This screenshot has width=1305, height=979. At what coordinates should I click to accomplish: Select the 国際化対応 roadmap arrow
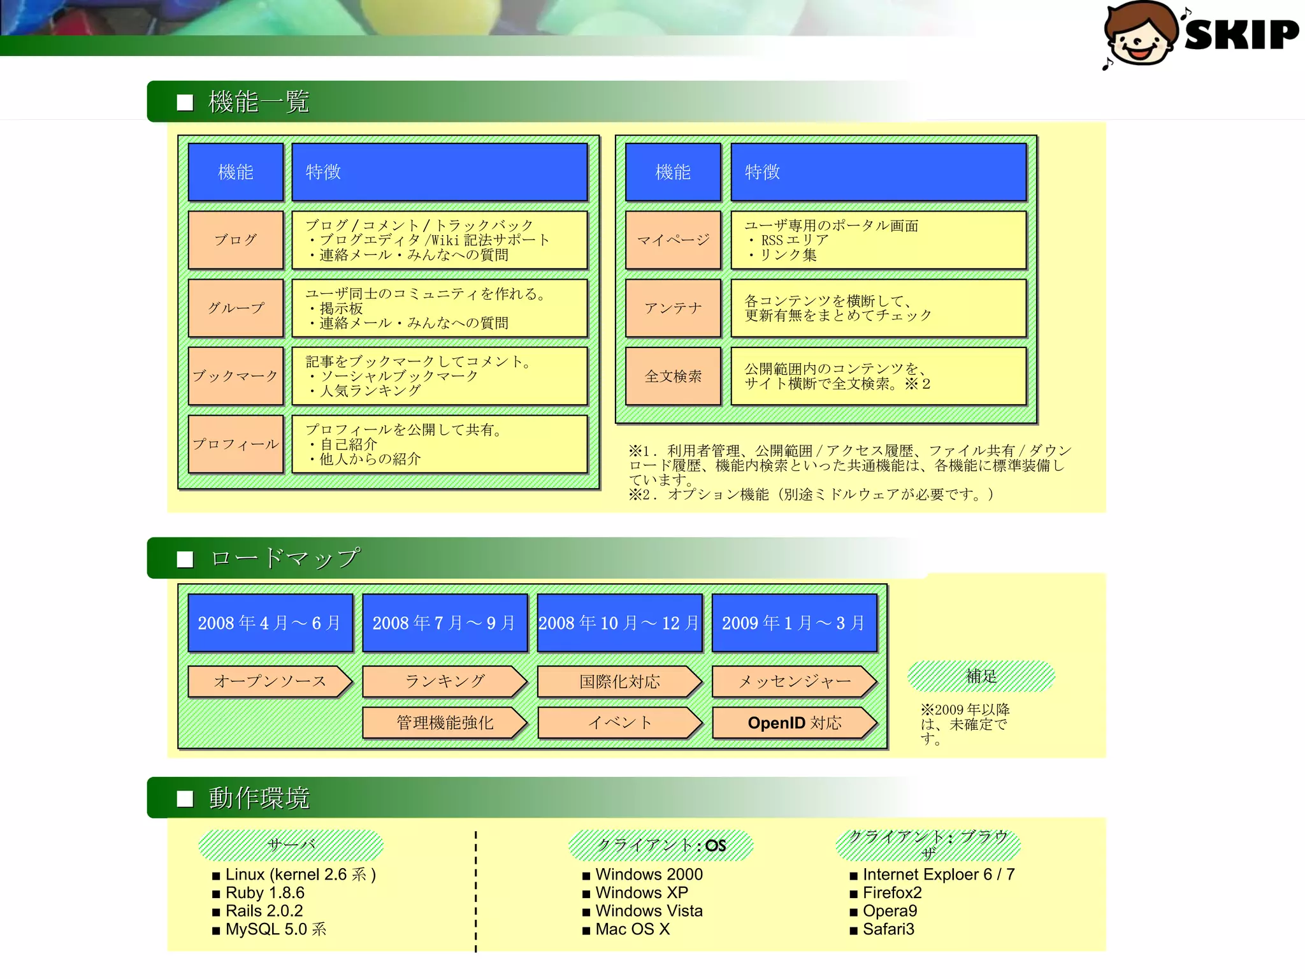point(619,681)
